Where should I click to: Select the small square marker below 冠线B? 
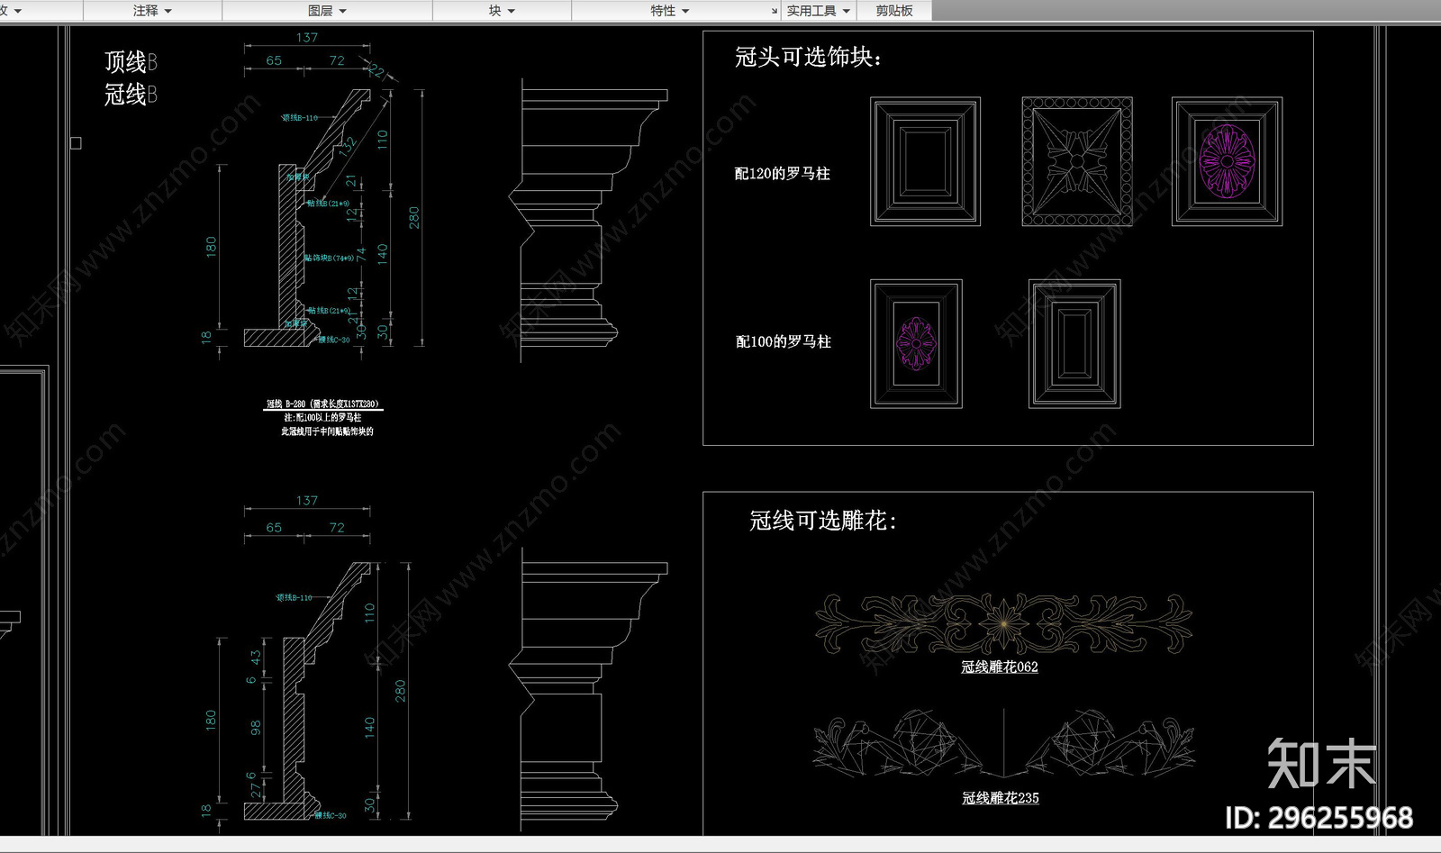point(76,142)
